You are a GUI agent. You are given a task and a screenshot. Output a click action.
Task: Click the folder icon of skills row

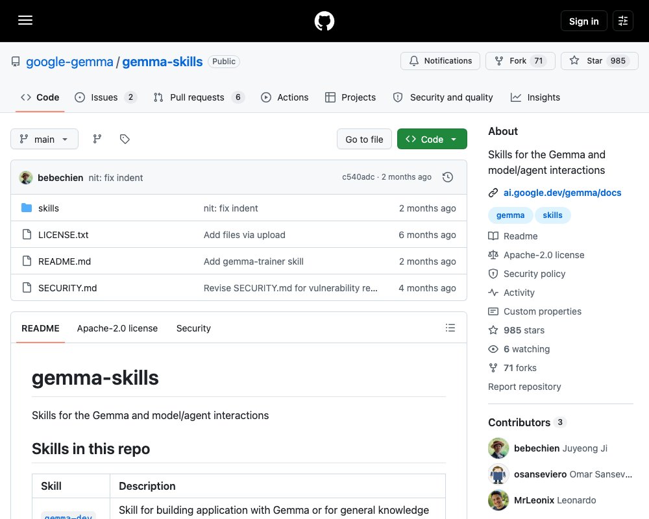click(27, 208)
